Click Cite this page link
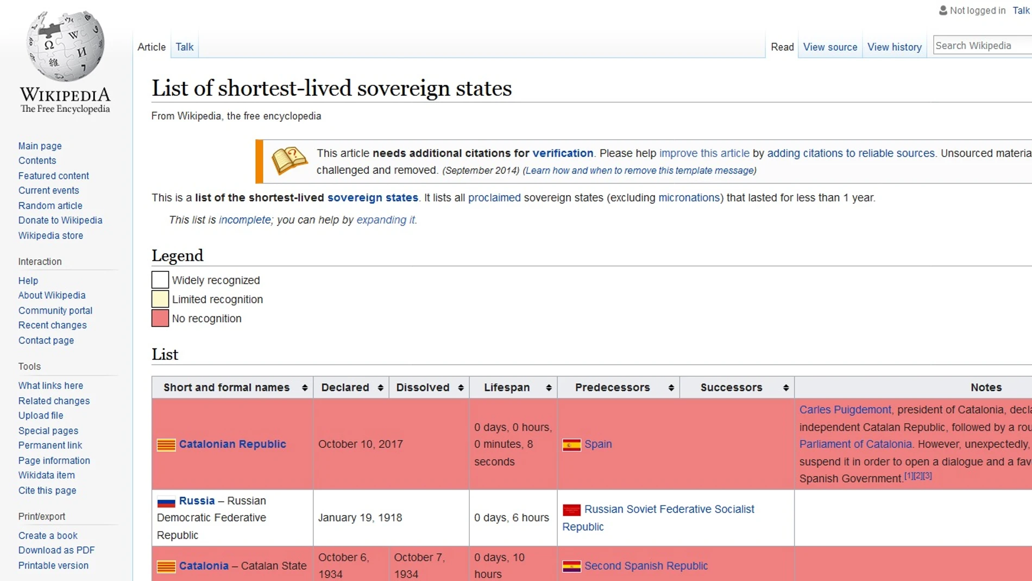 (x=47, y=490)
